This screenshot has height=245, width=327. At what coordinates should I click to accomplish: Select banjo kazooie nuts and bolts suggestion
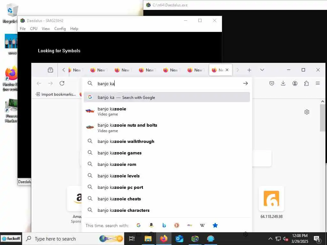click(x=167, y=128)
